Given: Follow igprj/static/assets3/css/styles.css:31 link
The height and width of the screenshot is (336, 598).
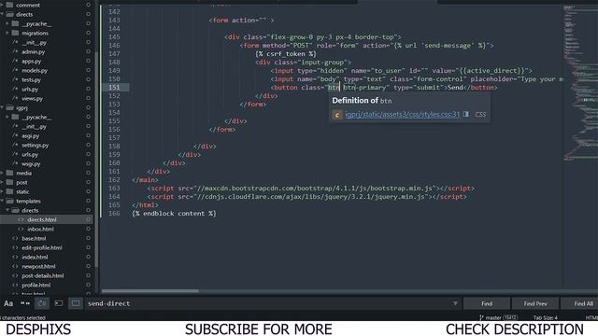Looking at the screenshot, I should tap(402, 114).
